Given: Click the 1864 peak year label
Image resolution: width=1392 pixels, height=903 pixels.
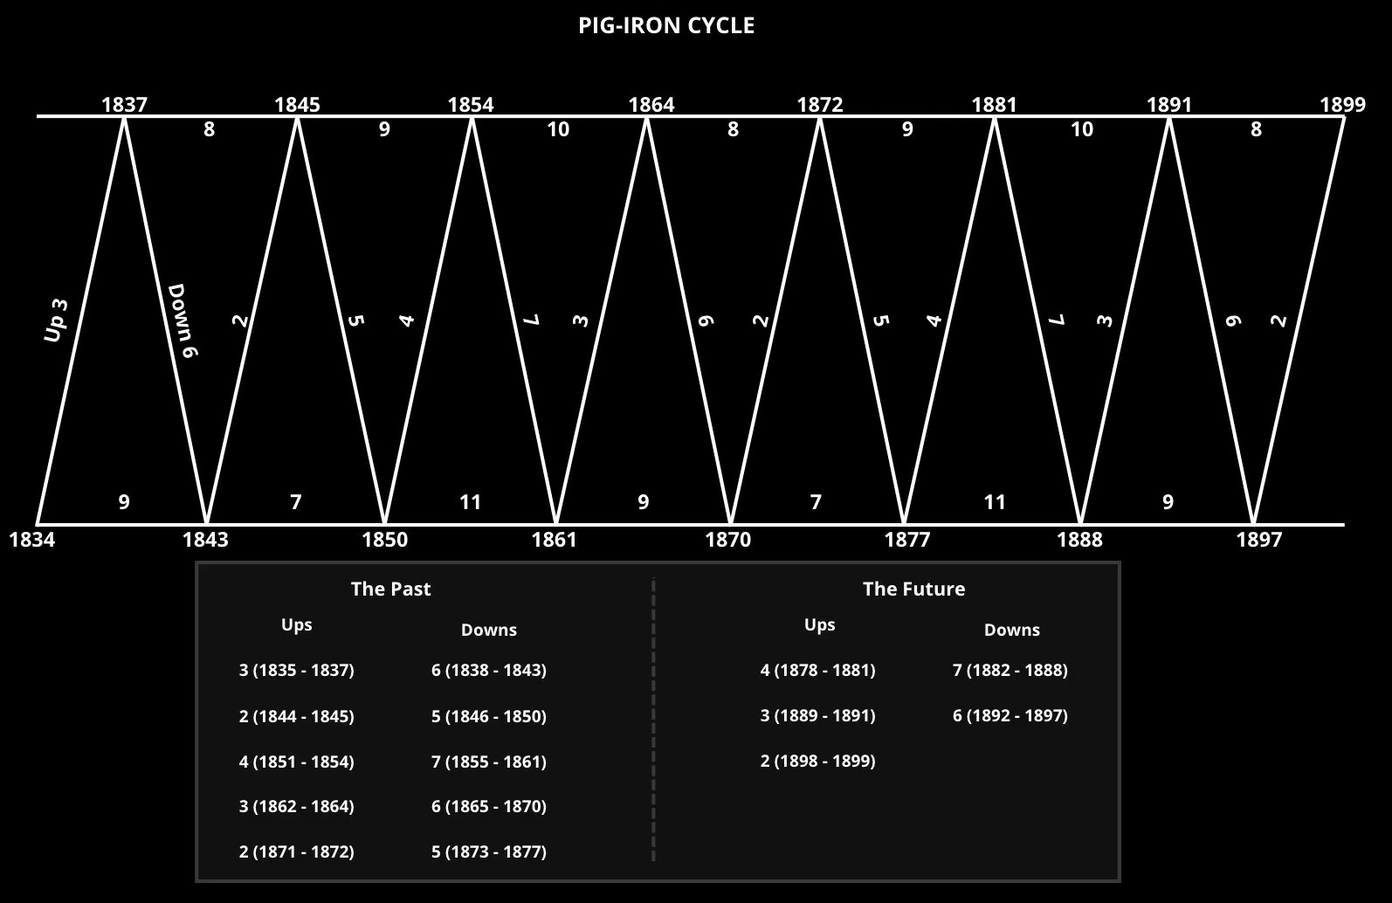Looking at the screenshot, I should pos(651,105).
